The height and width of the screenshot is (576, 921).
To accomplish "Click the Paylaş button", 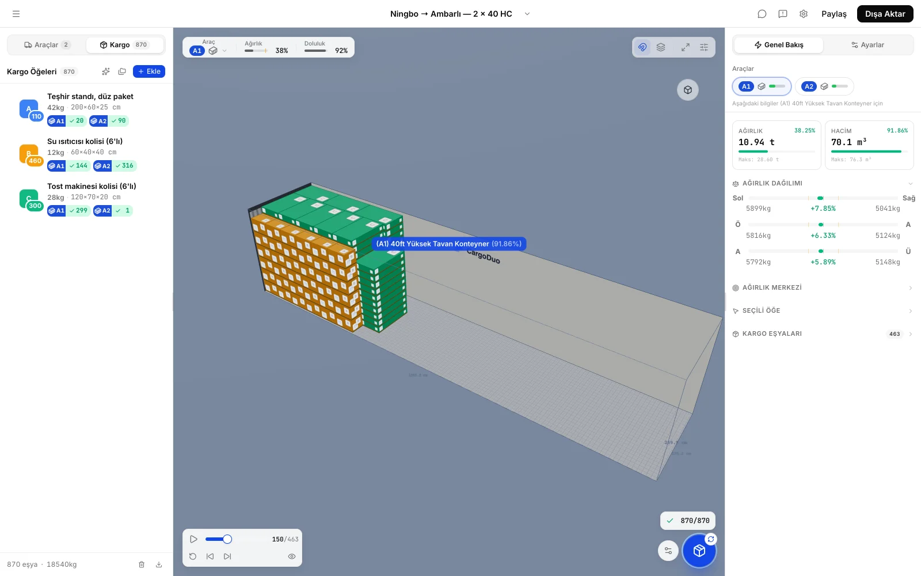I will pyautogui.click(x=834, y=14).
